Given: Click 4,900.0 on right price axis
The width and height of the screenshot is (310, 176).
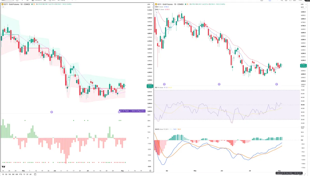Looking at the screenshot, I should 303,12.
